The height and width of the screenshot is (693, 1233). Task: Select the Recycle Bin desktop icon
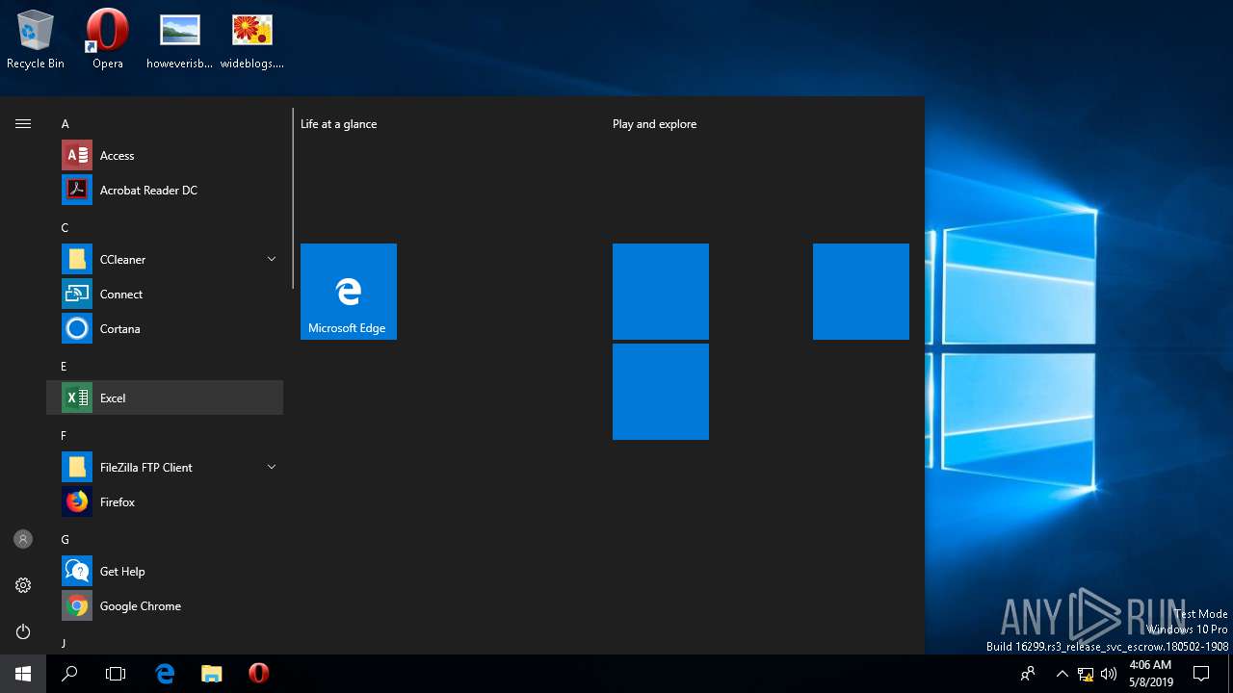tap(36, 40)
